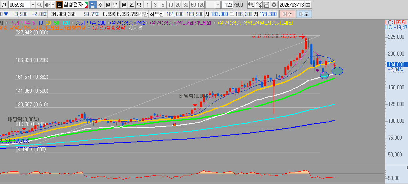Click the -2.08% change rate value
This screenshot has height=184, width=408.
(39, 14)
